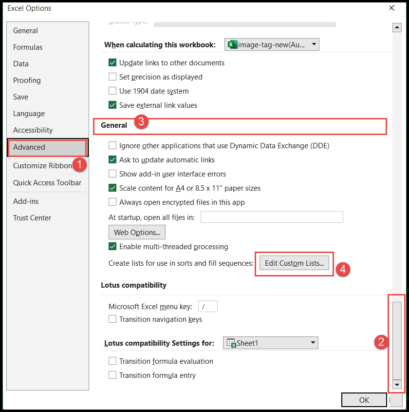Go to the Proofing options page
Image resolution: width=409 pixels, height=412 pixels.
[27, 80]
